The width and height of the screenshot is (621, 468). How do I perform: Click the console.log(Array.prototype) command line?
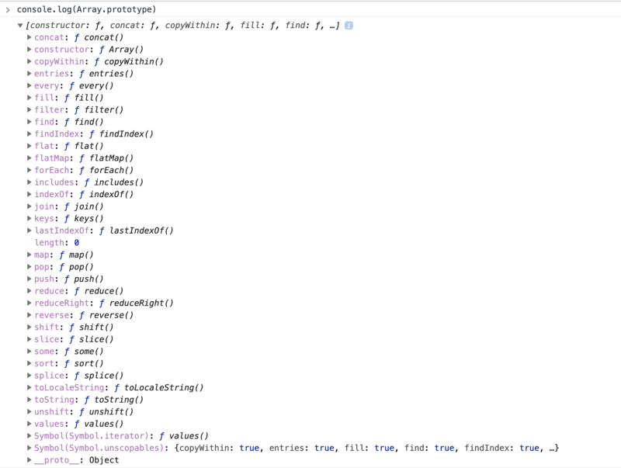pos(85,9)
